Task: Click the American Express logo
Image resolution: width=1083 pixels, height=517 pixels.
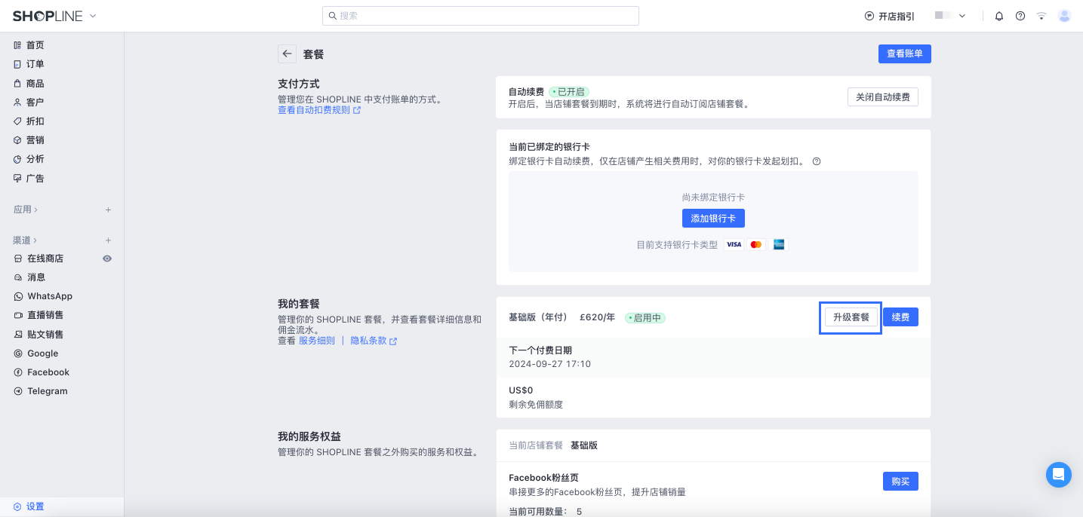Action: [x=779, y=244]
